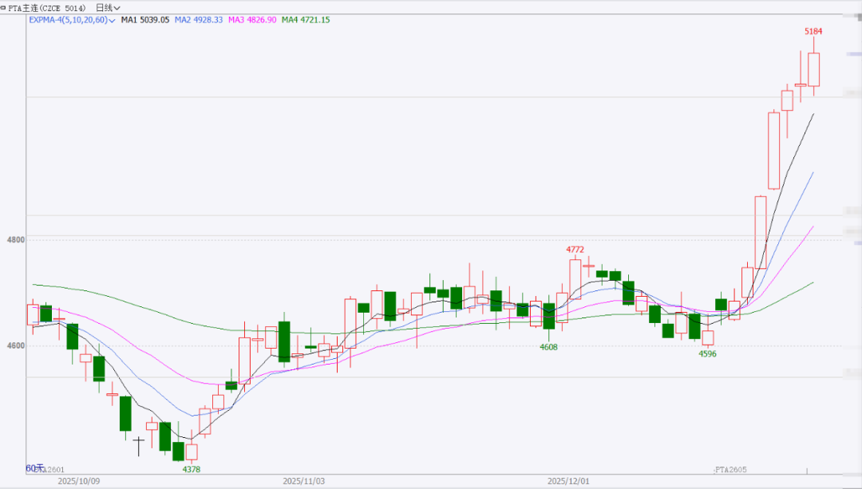Click the 4800 price axis label
862x489 pixels.
16,239
